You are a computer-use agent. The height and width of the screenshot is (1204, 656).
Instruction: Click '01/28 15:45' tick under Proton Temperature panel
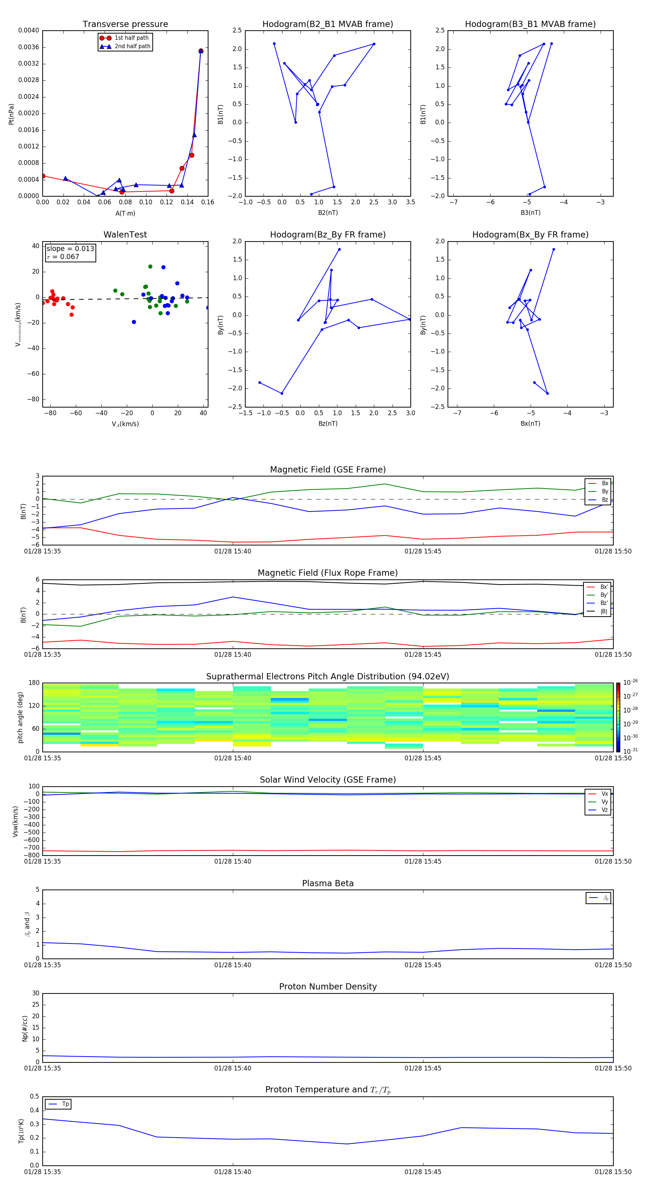pos(423,1172)
